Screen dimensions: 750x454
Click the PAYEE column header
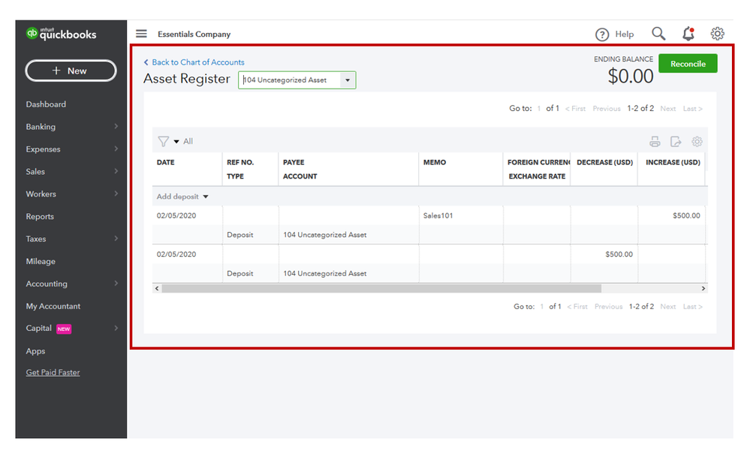coord(294,163)
